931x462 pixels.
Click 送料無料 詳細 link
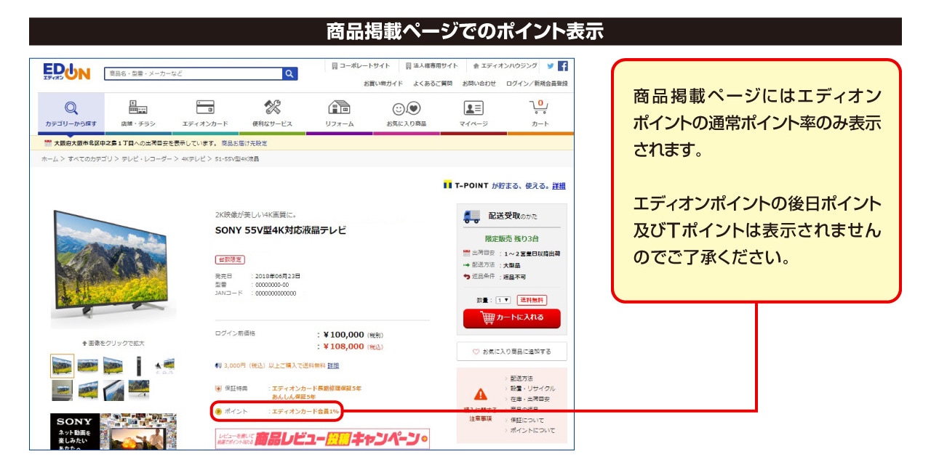[333, 365]
